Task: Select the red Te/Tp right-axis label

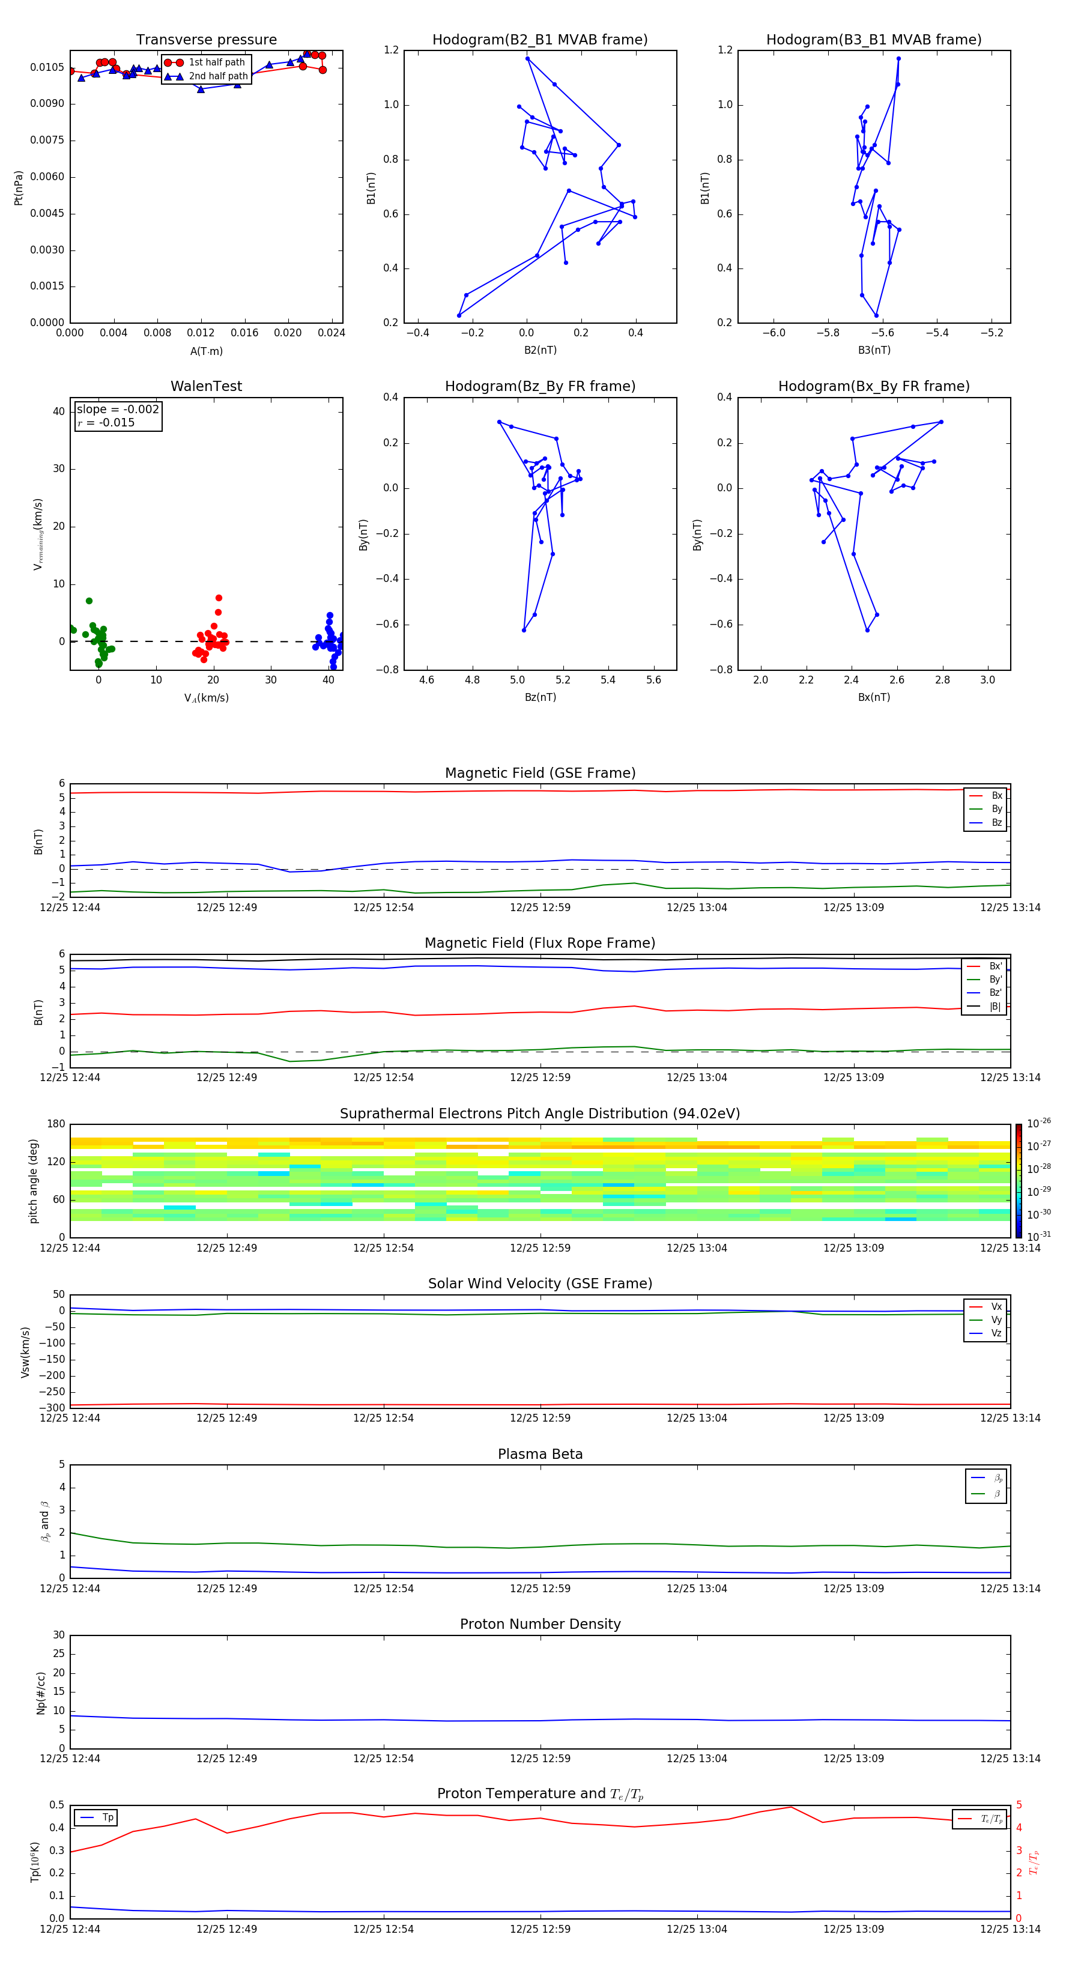Action: [1034, 1862]
